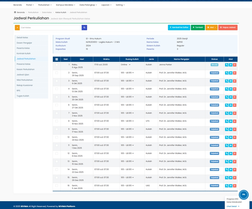Viewport: 252px width, 209px height.
Task: Delete session 3 using its trash icon
Action: 235,81
